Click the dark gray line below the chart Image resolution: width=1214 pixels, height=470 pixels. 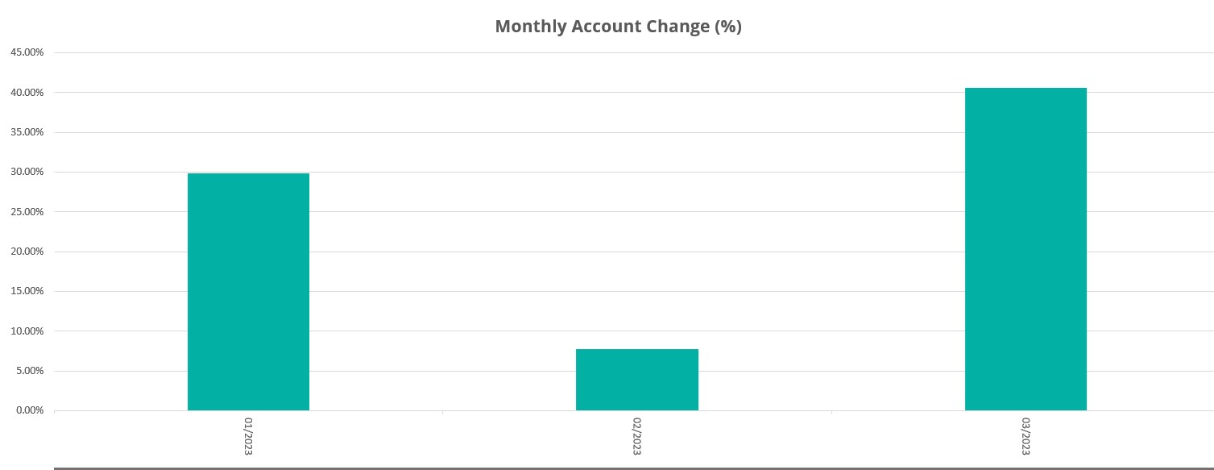(634, 468)
